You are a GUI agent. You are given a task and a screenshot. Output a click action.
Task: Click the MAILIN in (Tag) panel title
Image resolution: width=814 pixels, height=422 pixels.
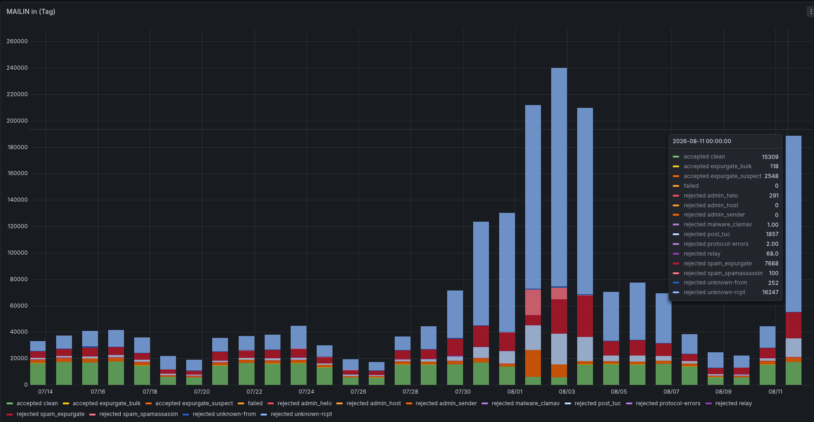(31, 12)
